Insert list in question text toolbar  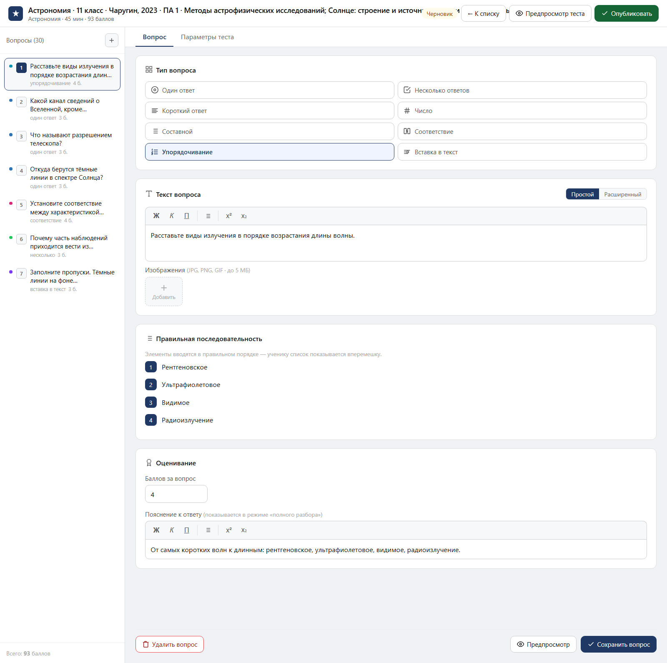click(208, 216)
